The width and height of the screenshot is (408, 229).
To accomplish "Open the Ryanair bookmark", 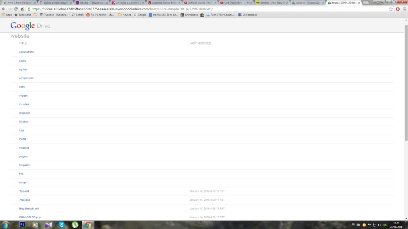I will point(54,15).
